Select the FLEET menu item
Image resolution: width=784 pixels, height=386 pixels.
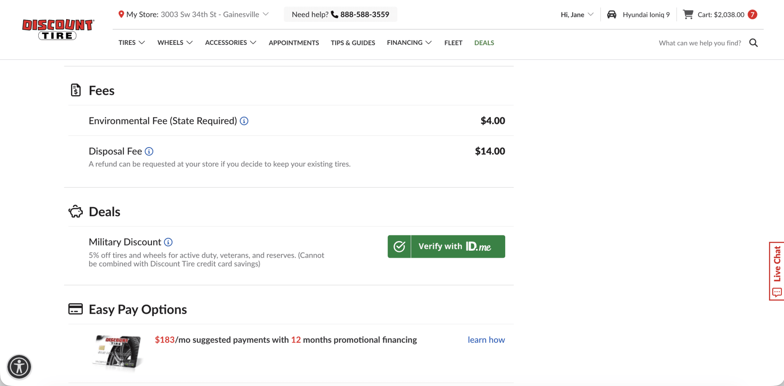453,43
